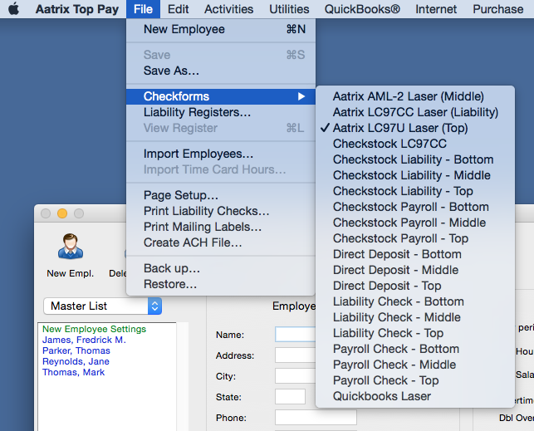Pick Liability Check - Middle

pos(415,317)
